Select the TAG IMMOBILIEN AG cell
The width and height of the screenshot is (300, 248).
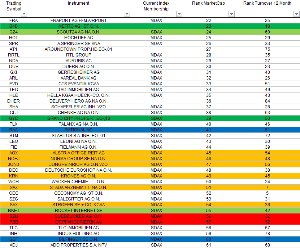point(79,90)
